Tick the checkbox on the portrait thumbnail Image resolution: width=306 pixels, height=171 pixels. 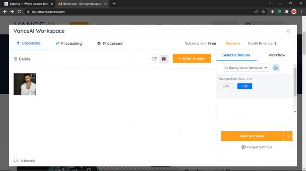[x=33, y=76]
